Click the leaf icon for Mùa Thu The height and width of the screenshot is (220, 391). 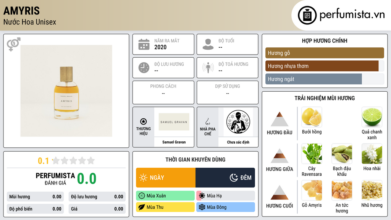142,207
